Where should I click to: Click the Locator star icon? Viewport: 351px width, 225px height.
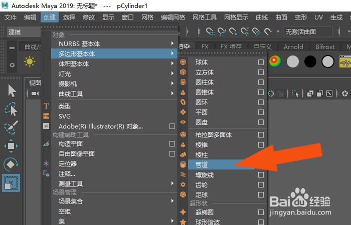click(46, 163)
